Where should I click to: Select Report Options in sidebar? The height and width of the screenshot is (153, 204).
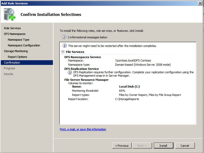click(x=17, y=57)
